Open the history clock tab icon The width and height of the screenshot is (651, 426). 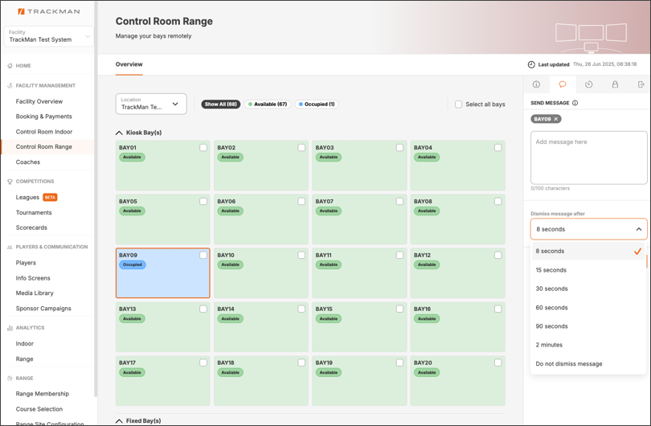pos(588,84)
